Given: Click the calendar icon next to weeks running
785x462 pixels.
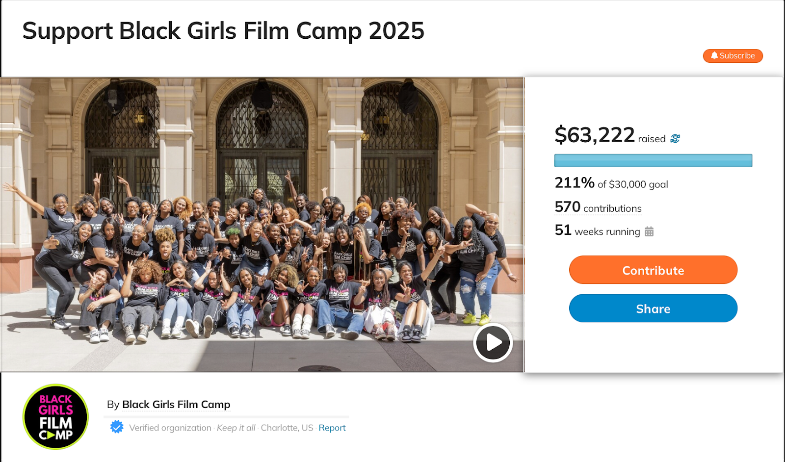Looking at the screenshot, I should pyautogui.click(x=649, y=231).
